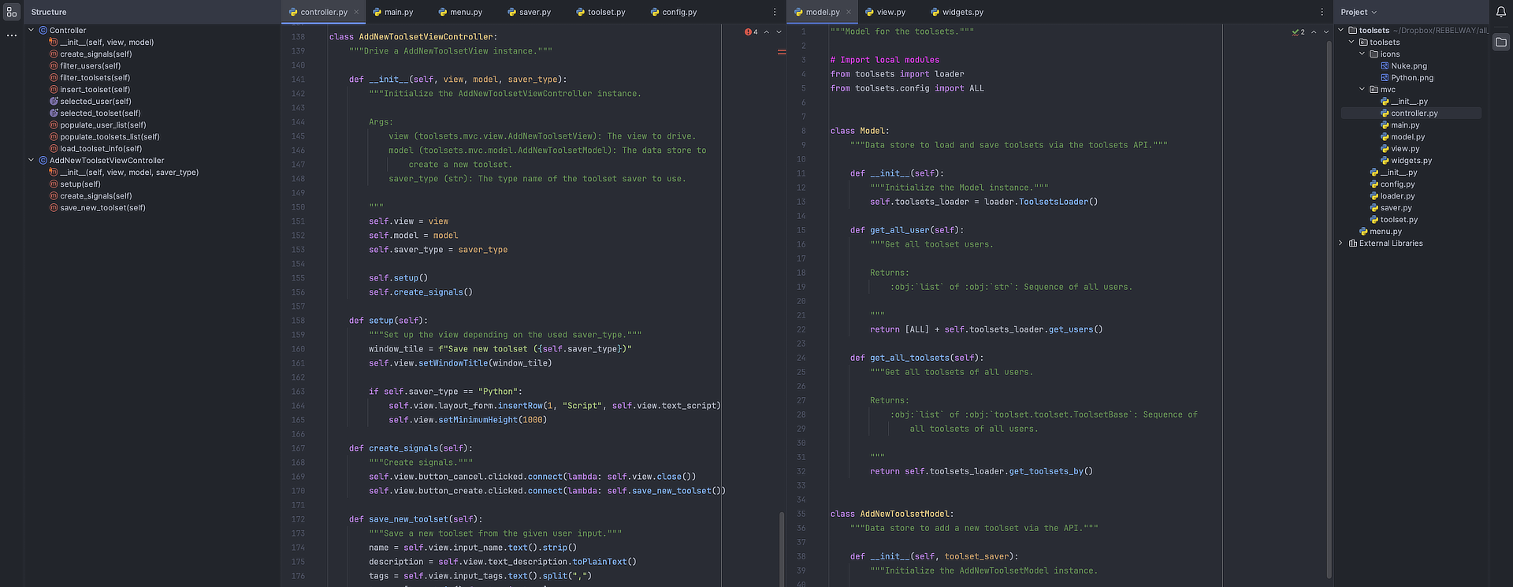Switch to the main.py tab
The height and width of the screenshot is (587, 1513).
tap(392, 12)
